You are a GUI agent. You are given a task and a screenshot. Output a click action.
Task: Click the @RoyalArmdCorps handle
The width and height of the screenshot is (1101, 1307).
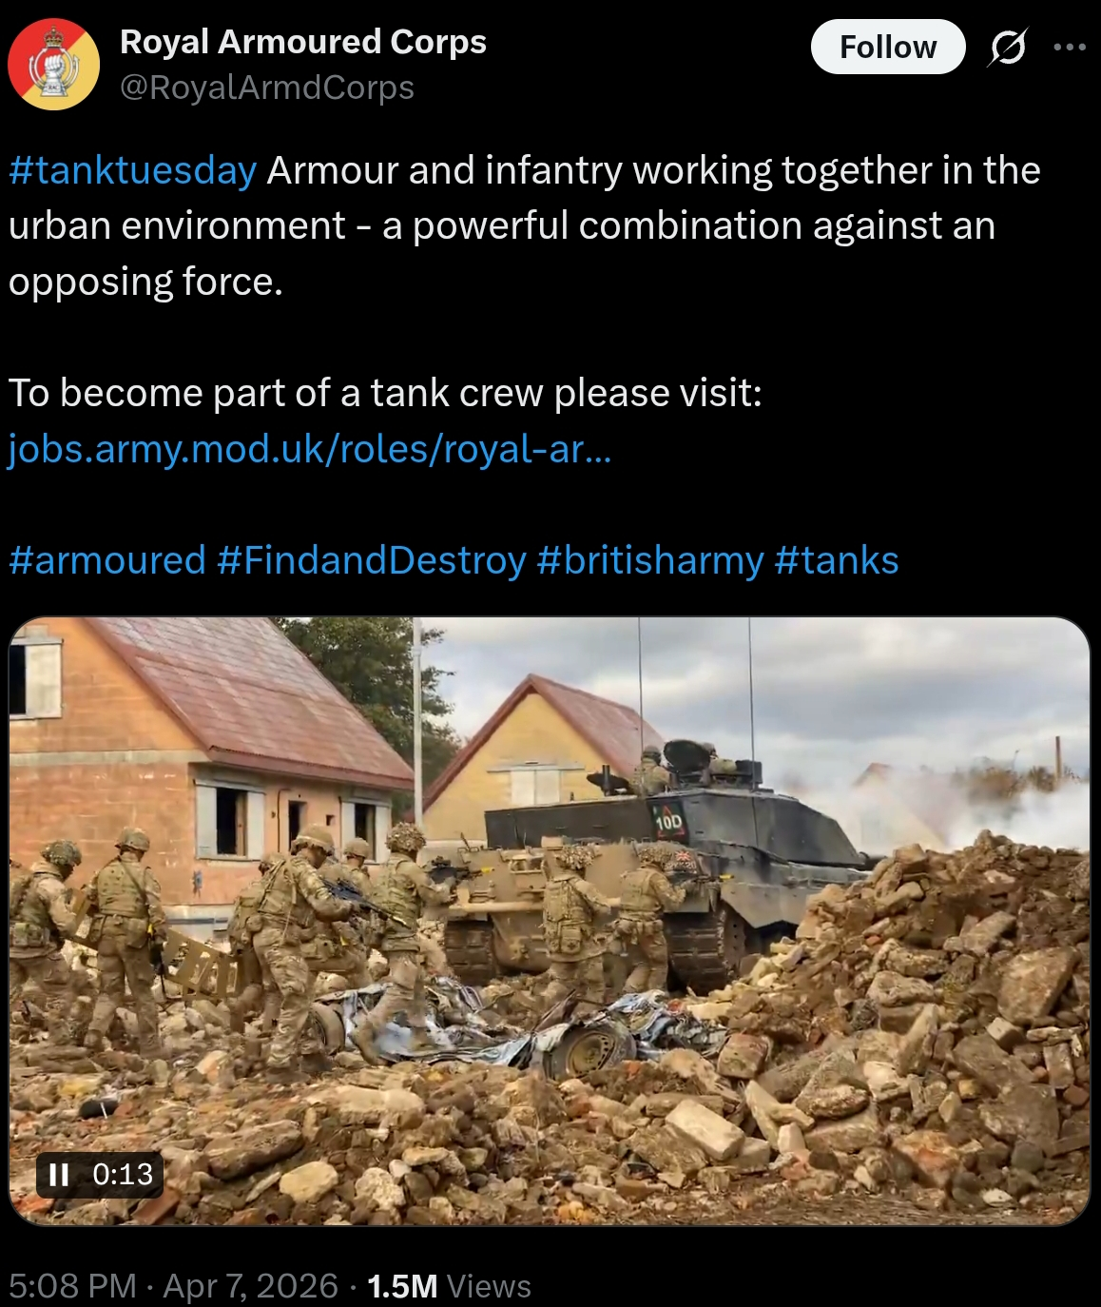pos(267,88)
